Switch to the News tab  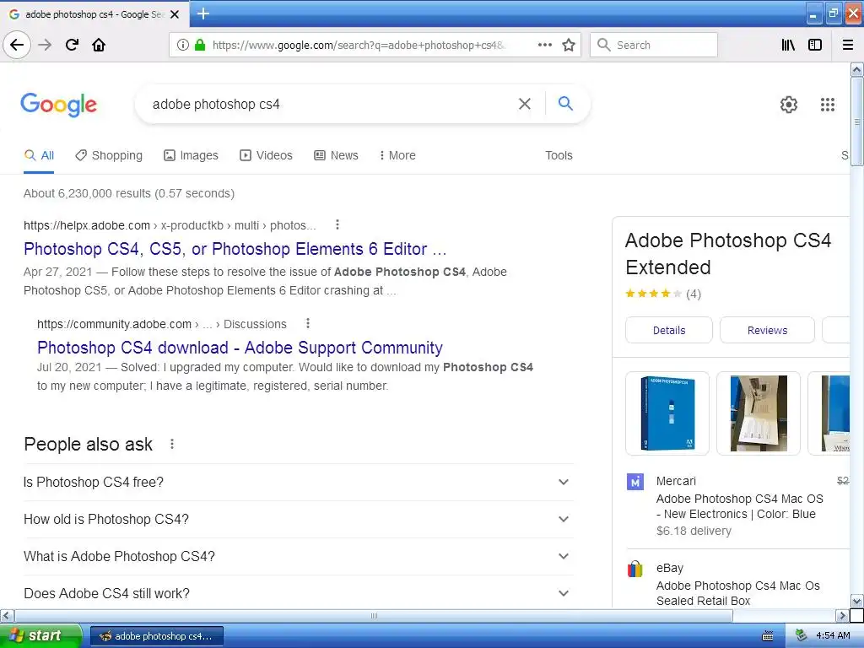pos(336,155)
